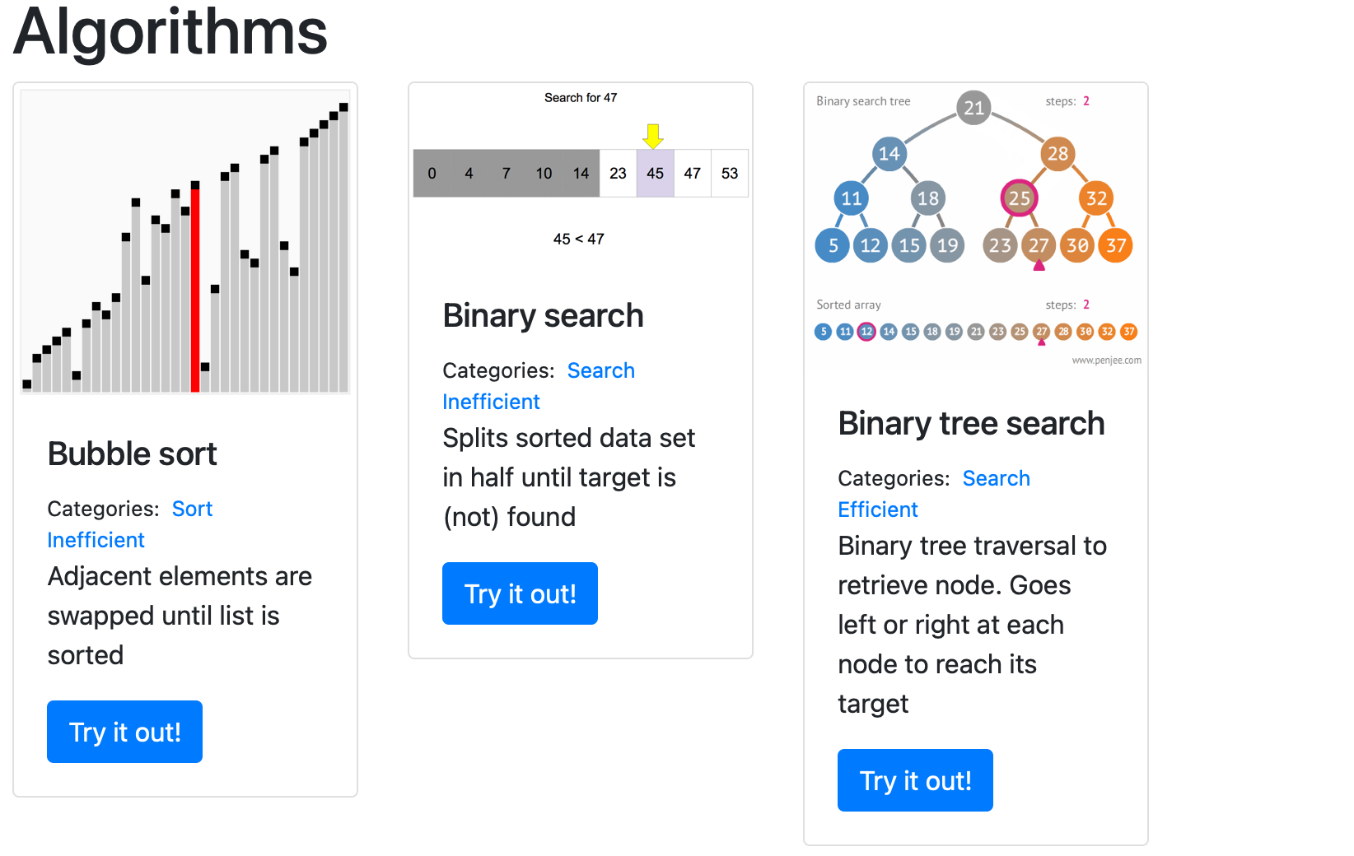Click the highlighted cell 45 in array

tap(656, 173)
